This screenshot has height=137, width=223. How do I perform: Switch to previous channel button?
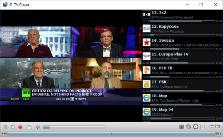211,126
